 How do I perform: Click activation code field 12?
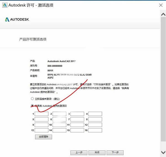(95, 125)
